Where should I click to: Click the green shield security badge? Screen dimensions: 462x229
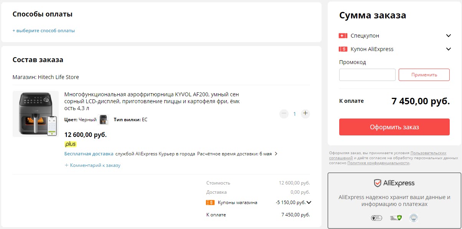pyautogui.click(x=395, y=218)
